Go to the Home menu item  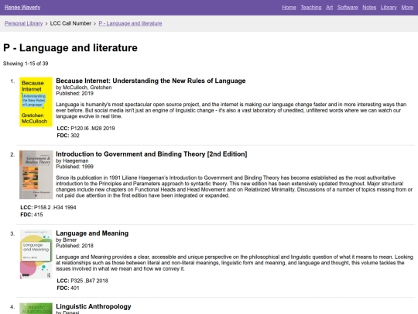click(289, 8)
